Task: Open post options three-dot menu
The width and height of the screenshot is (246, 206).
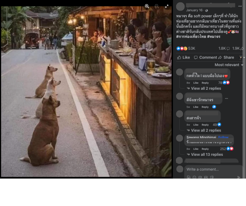Action: (240, 6)
